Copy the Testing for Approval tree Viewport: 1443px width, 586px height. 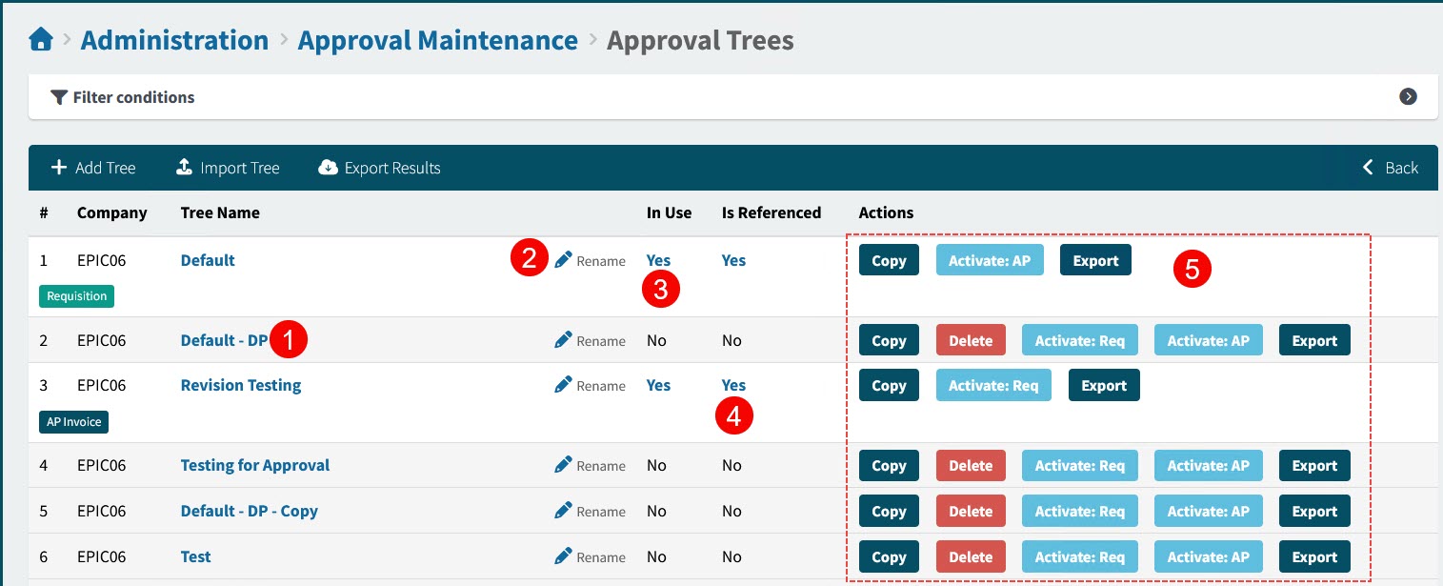click(889, 465)
